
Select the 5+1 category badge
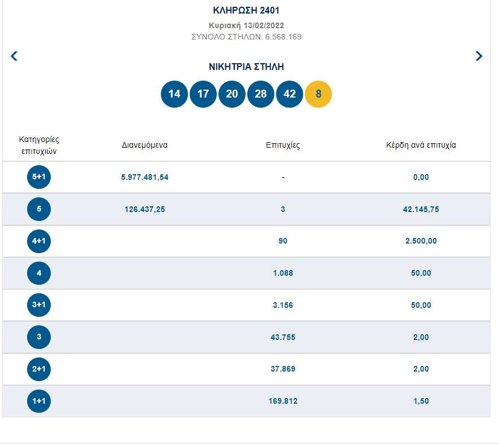[x=39, y=177]
